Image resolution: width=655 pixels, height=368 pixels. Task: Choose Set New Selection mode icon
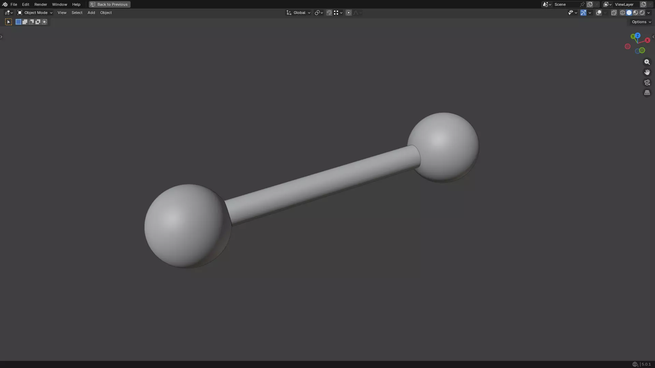18,22
